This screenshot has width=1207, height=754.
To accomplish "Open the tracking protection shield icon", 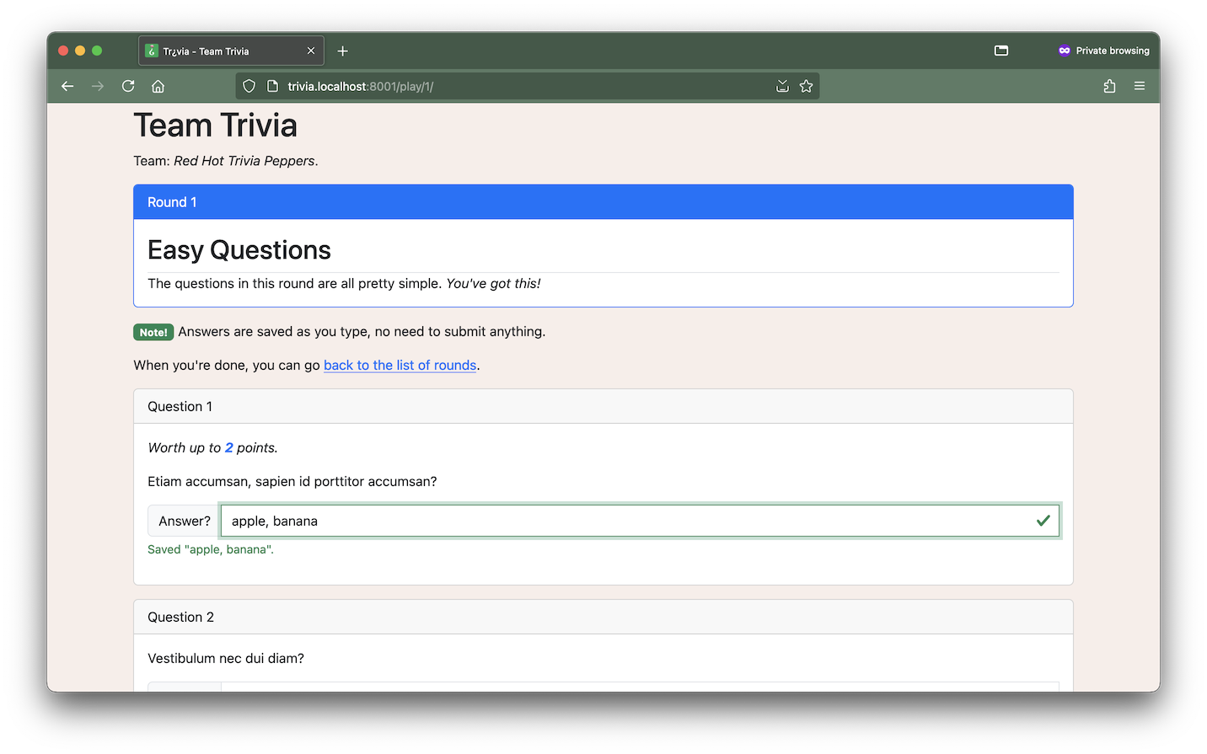I will [249, 86].
